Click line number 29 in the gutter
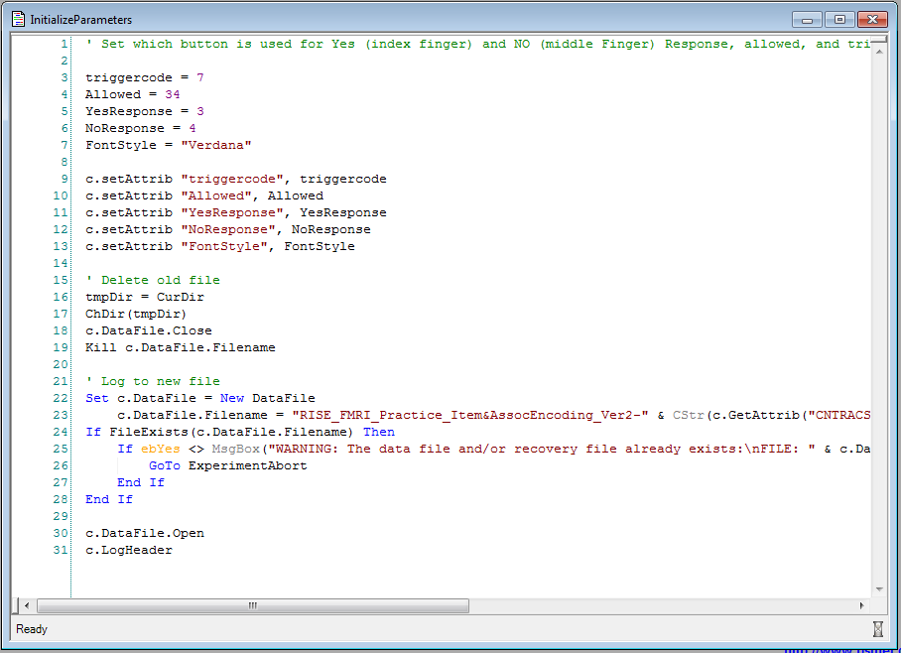This screenshot has width=901, height=653. pos(61,516)
